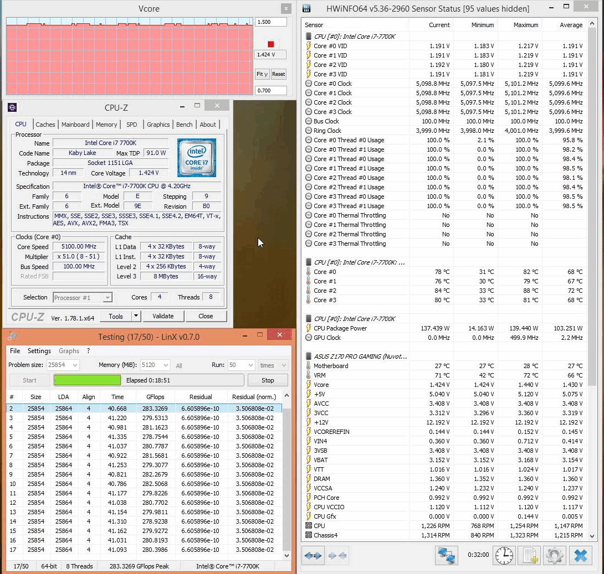Click HWiNFO collapse-arrows toolbar icon
This screenshot has width=604, height=574.
coord(337,556)
